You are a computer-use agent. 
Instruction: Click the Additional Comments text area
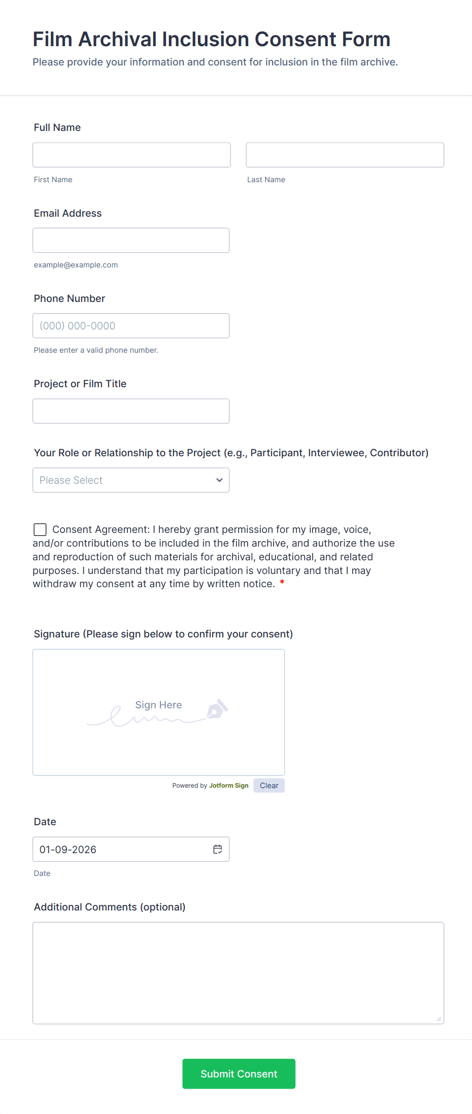tap(238, 972)
